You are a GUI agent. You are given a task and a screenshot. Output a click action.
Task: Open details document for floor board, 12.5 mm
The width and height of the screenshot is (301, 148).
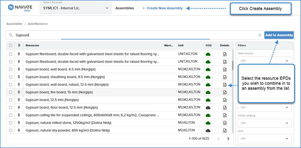225,108
